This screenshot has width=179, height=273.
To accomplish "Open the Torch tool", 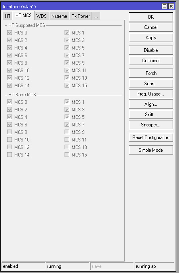I will pyautogui.click(x=150, y=73).
